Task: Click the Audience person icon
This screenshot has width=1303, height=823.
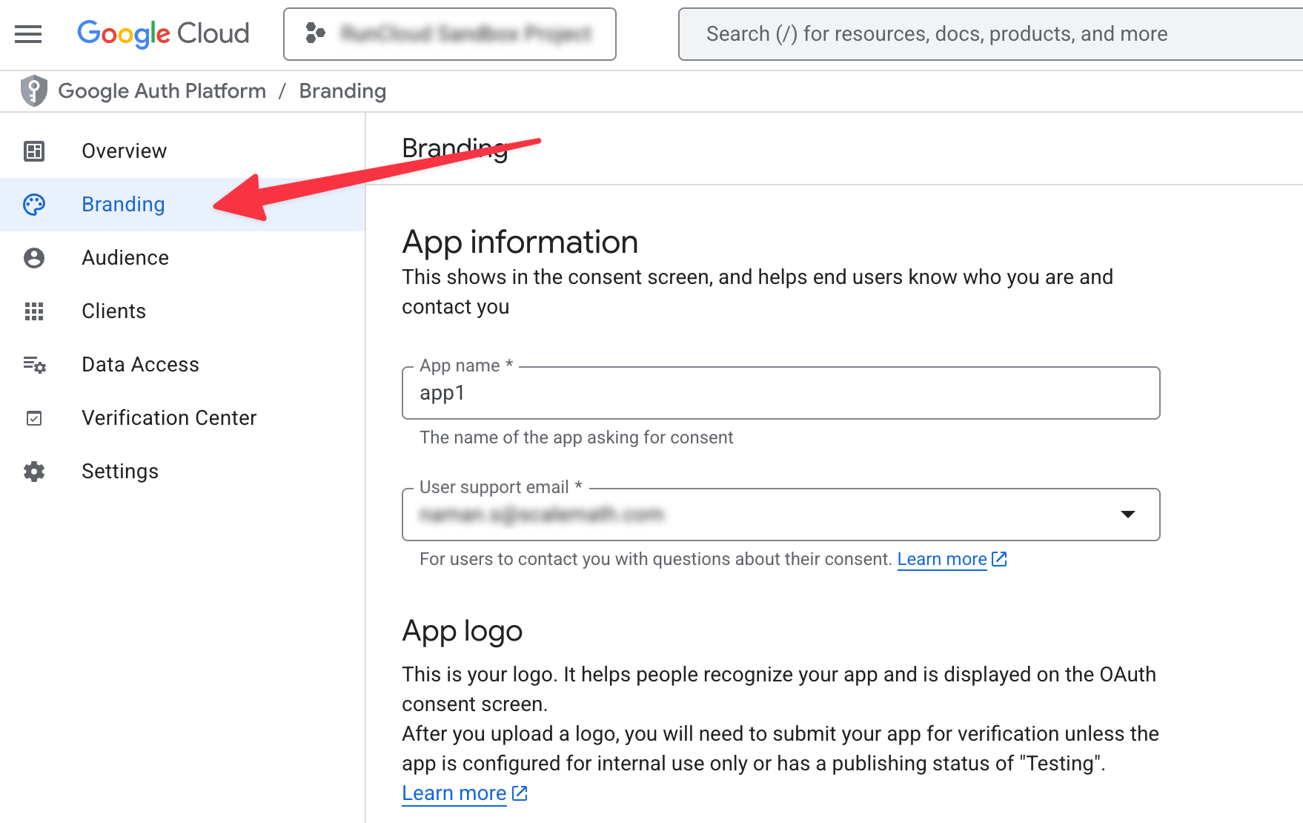Action: [34, 258]
